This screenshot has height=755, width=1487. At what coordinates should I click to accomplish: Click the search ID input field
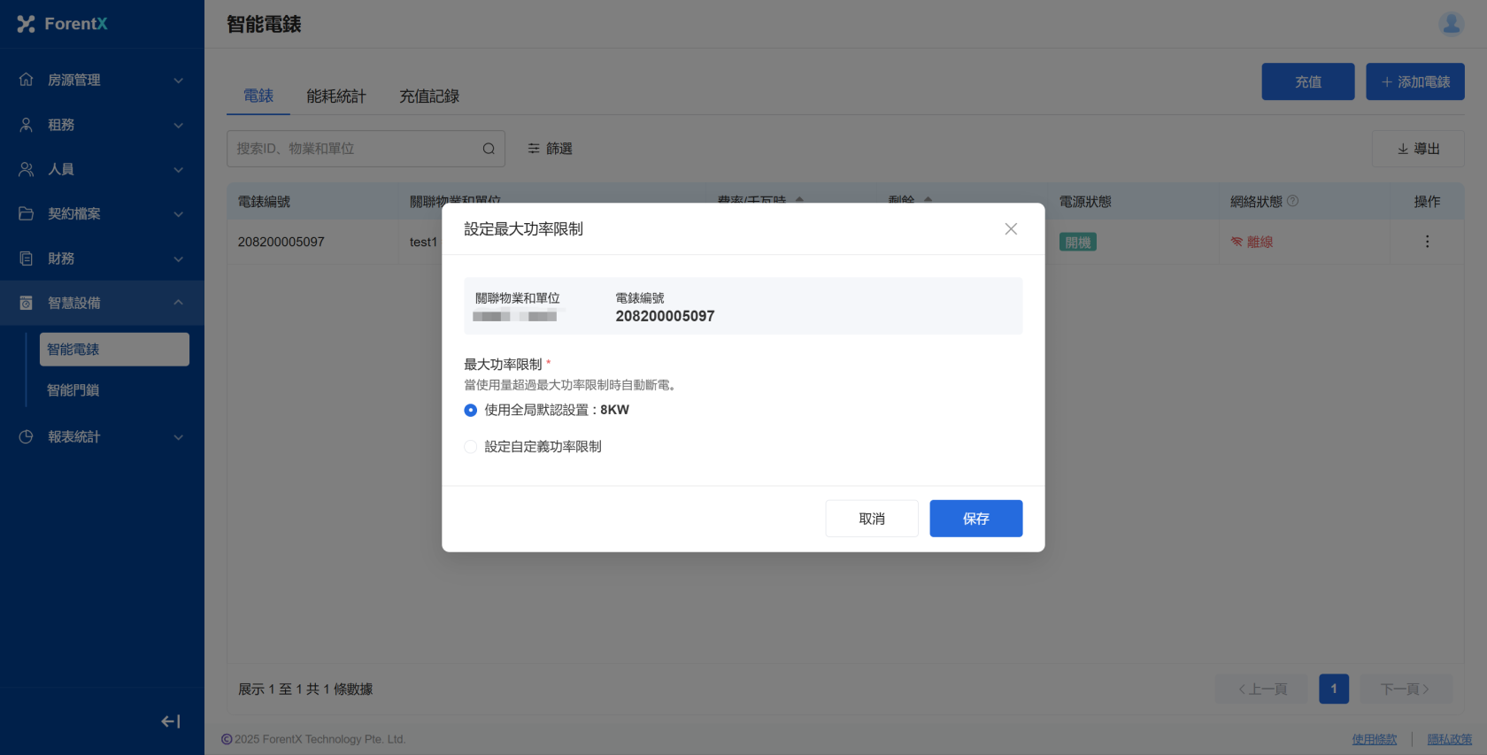click(x=352, y=149)
